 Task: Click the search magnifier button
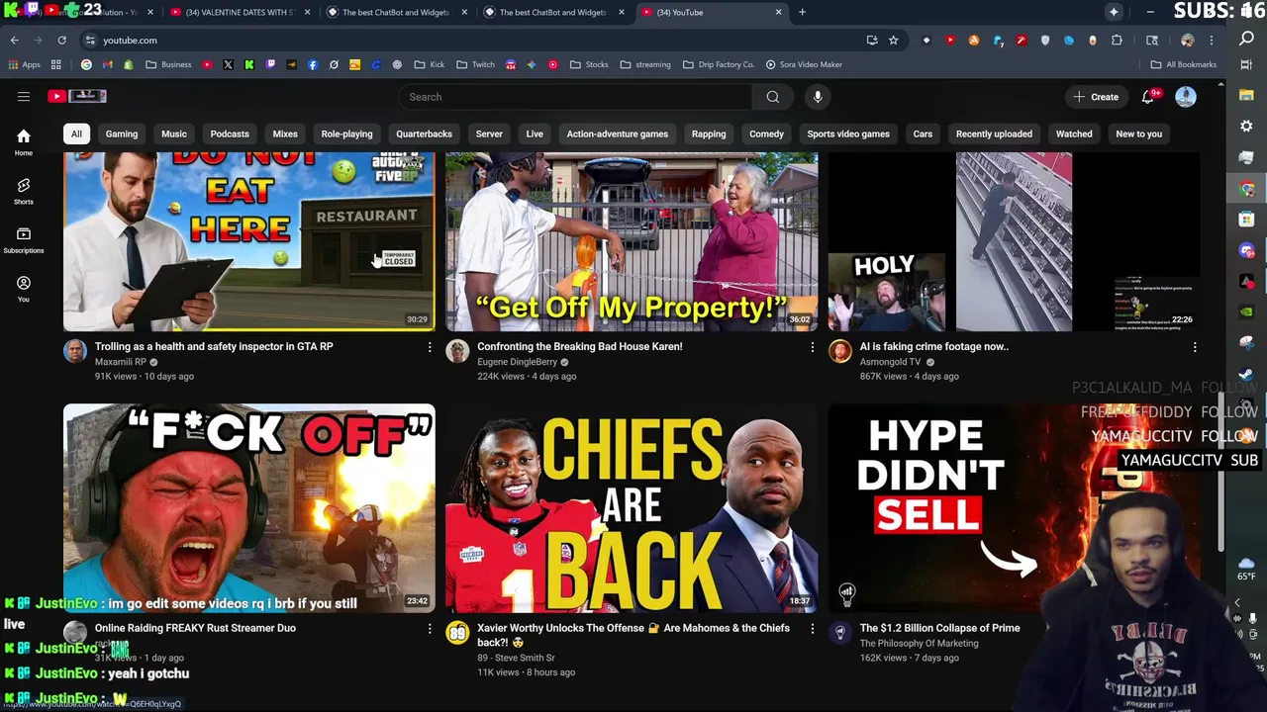click(773, 97)
